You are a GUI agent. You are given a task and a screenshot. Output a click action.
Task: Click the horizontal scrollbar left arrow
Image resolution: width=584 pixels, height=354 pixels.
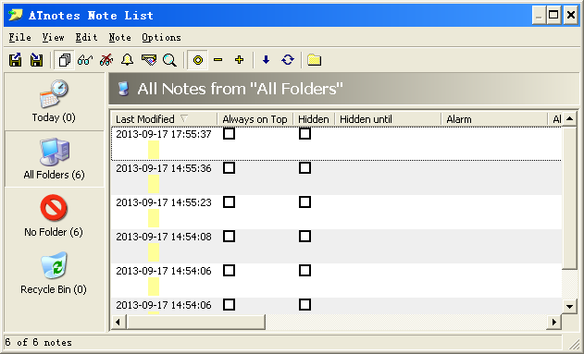point(118,322)
